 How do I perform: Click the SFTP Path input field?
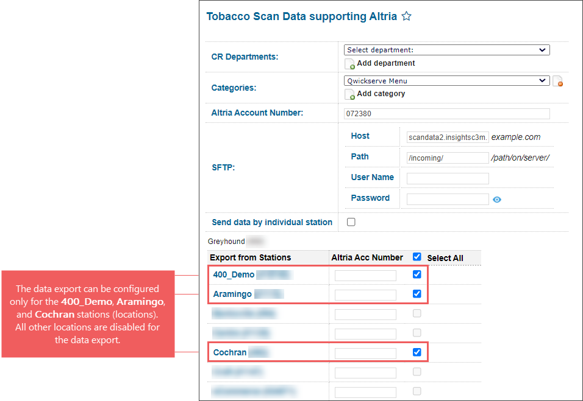click(448, 158)
